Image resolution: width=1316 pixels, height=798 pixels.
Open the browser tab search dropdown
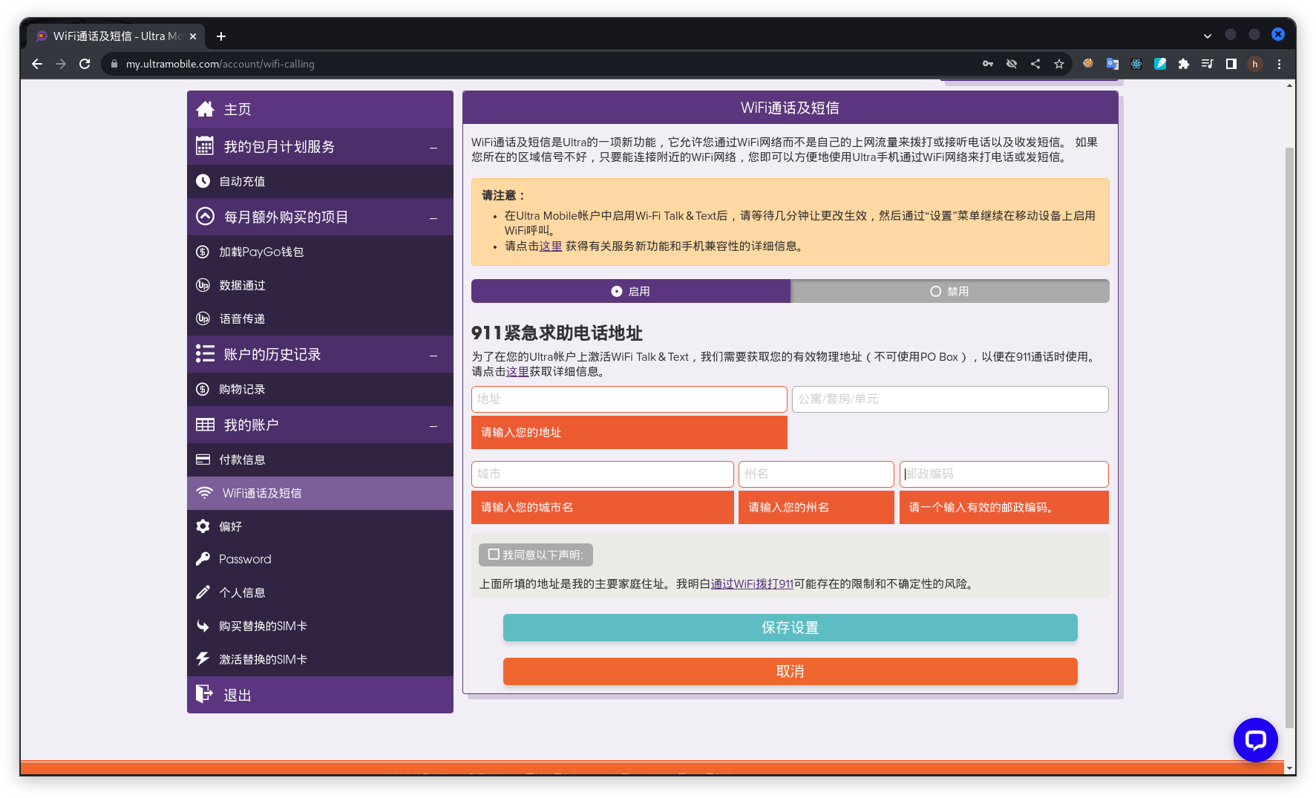click(x=1208, y=36)
